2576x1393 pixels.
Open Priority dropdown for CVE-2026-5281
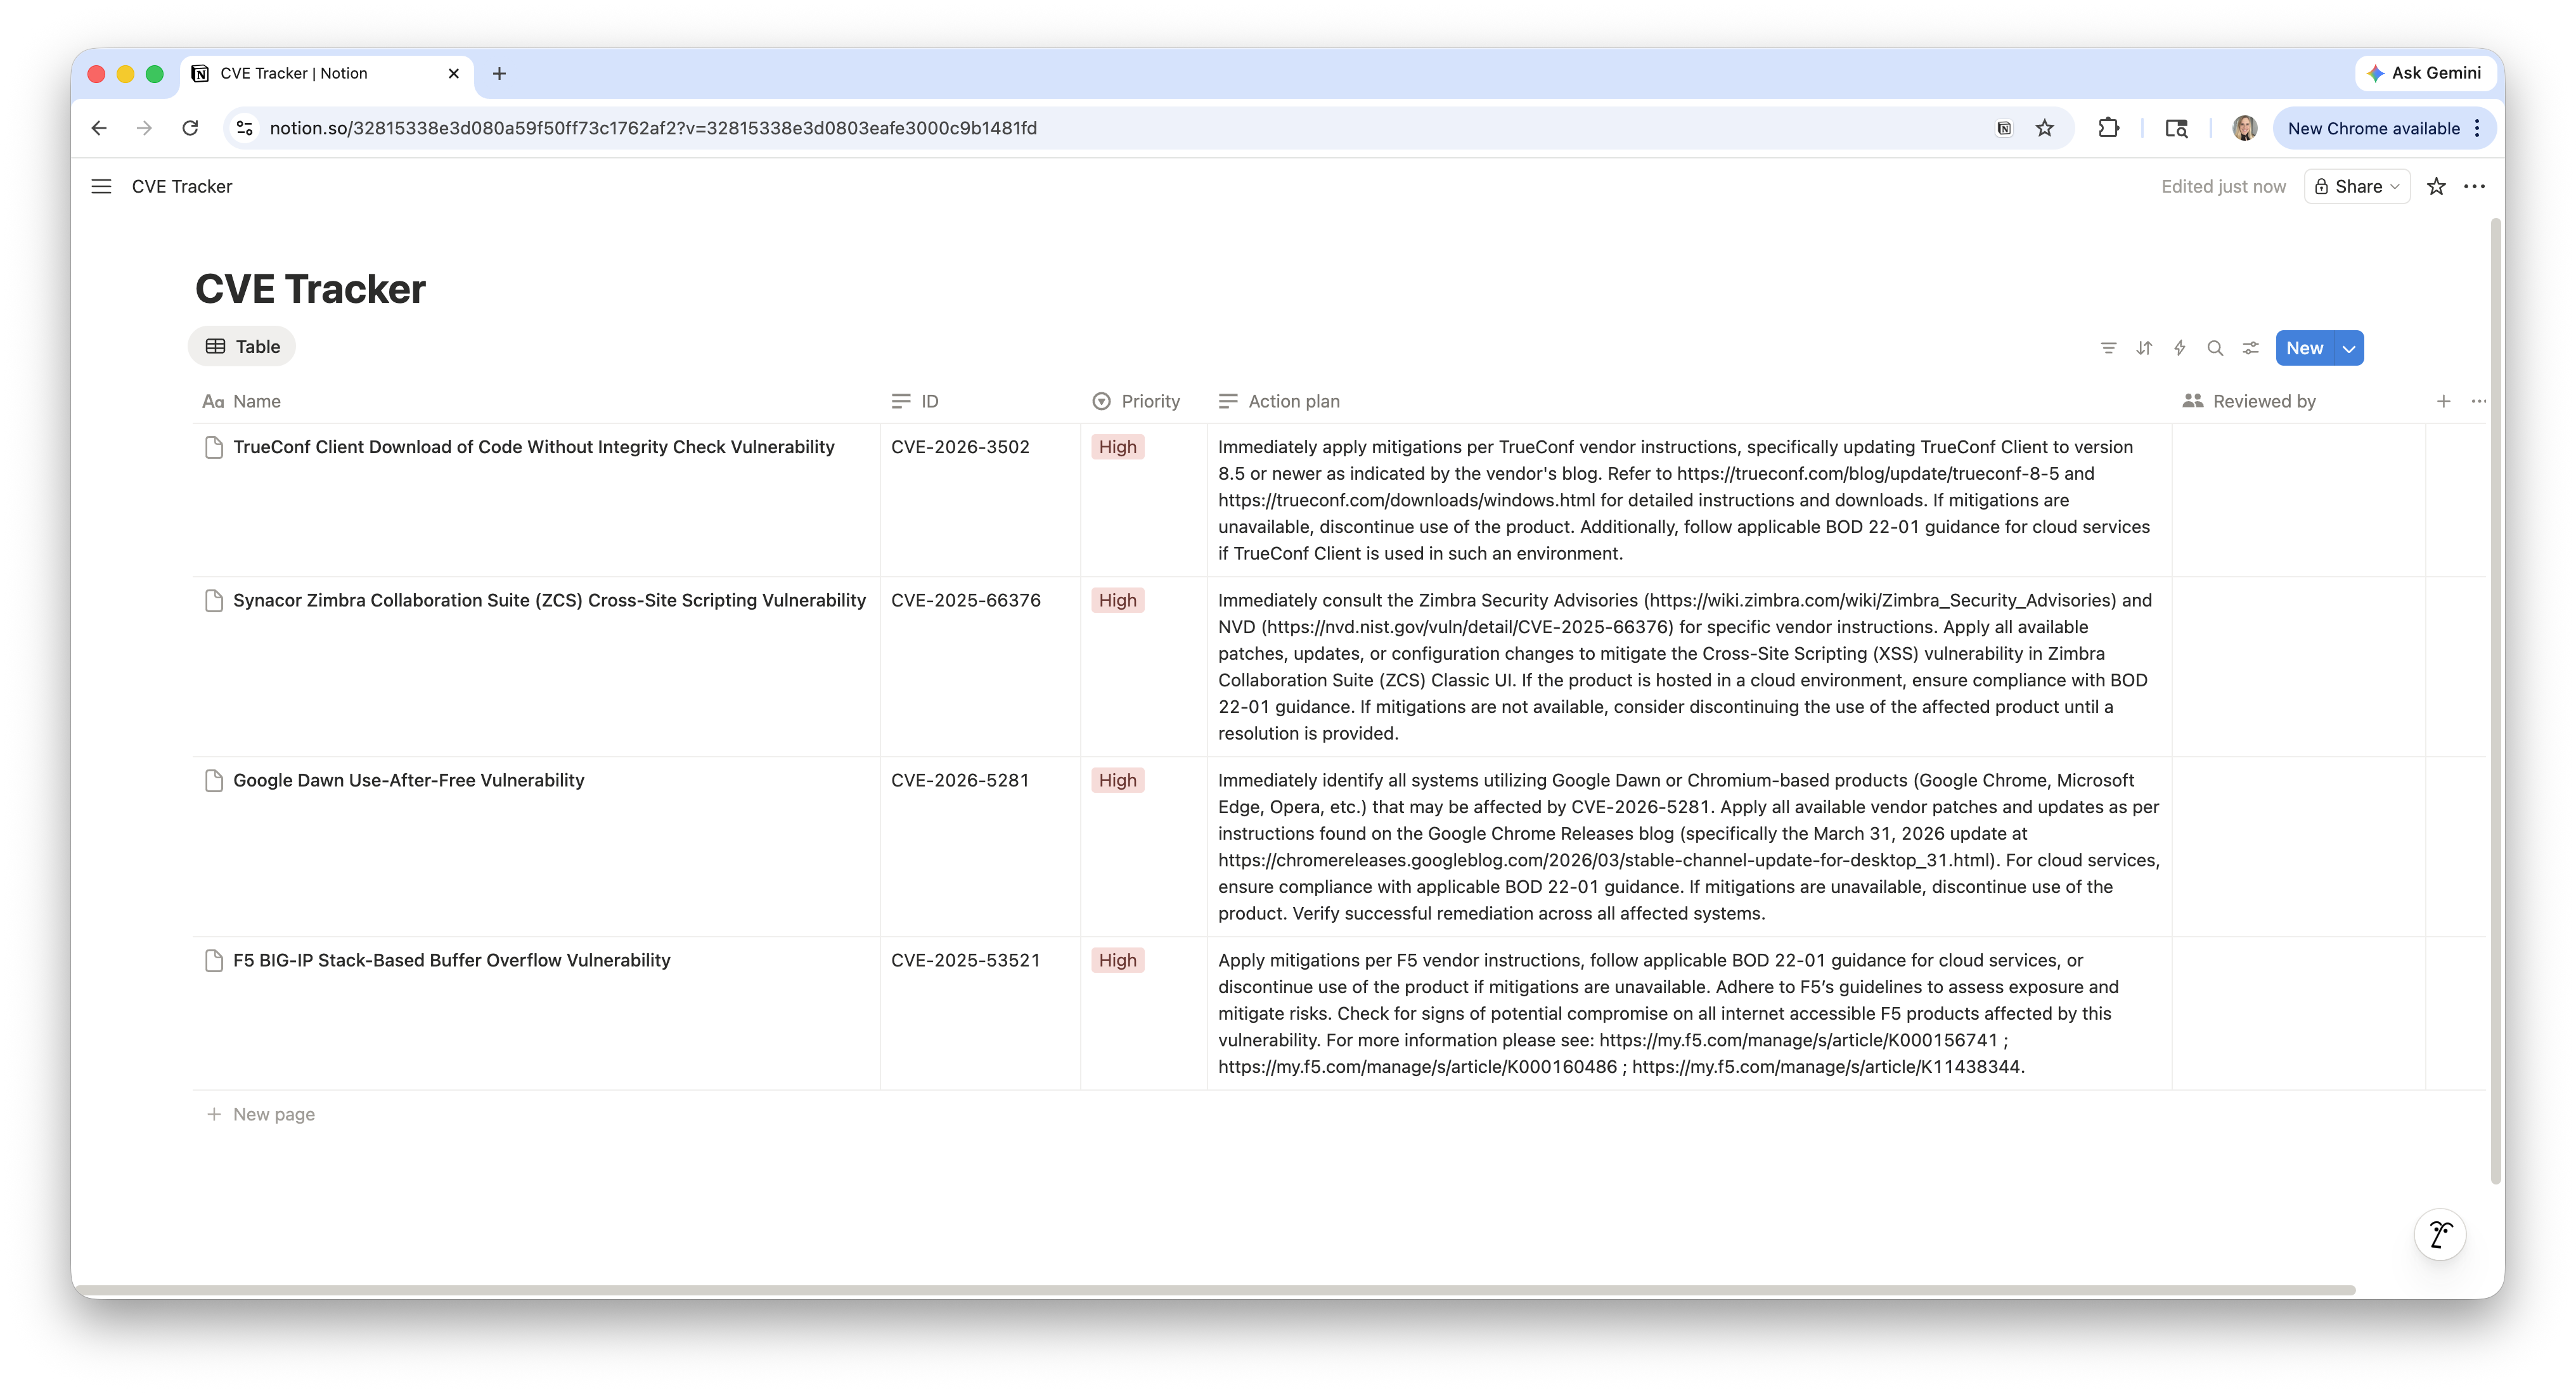[1117, 780]
